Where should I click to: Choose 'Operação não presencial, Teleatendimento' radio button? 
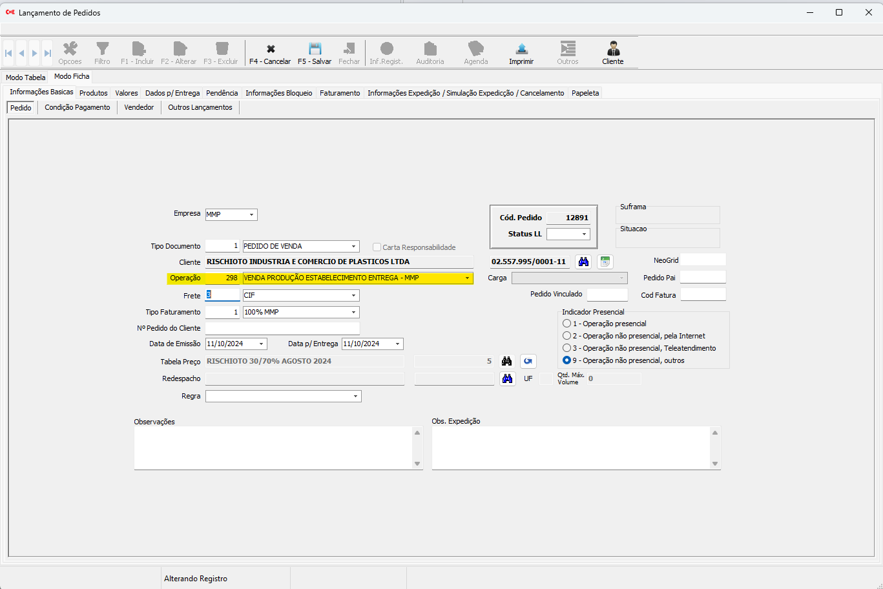(567, 348)
